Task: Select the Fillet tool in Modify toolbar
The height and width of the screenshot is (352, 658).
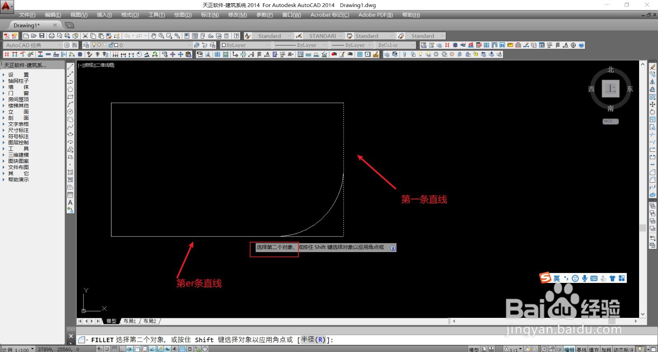Action: [653, 180]
